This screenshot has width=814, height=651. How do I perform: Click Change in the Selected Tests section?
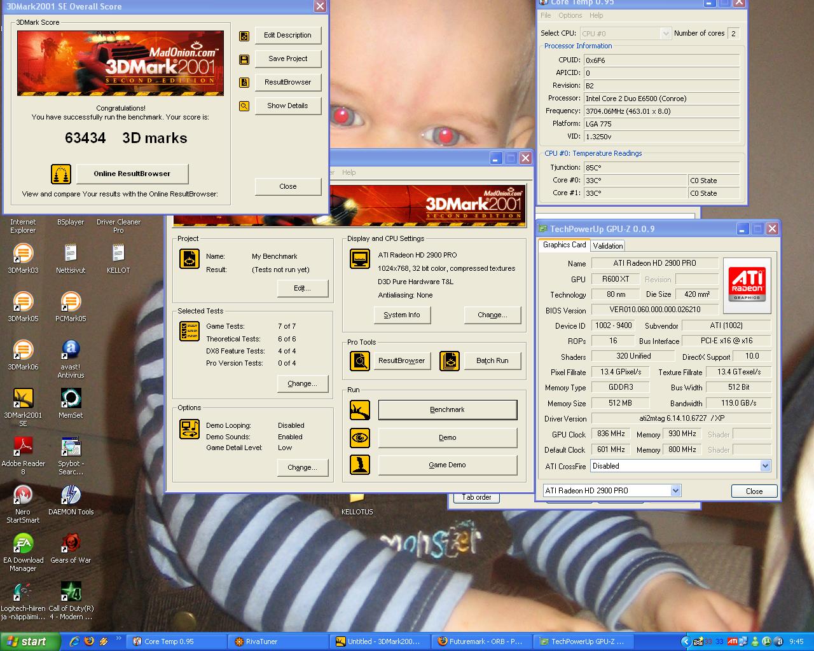[303, 384]
